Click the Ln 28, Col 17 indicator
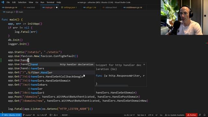 click(129, 115)
